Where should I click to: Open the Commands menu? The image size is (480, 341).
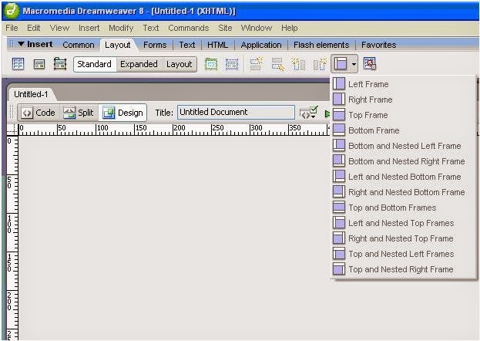[189, 28]
